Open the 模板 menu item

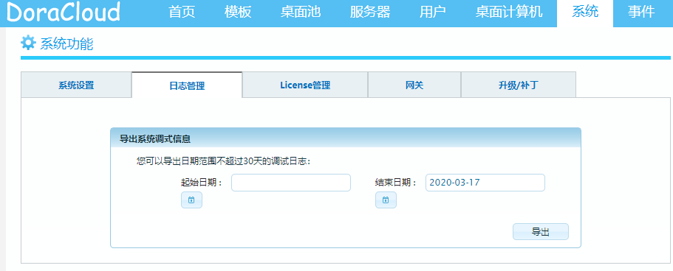[238, 12]
